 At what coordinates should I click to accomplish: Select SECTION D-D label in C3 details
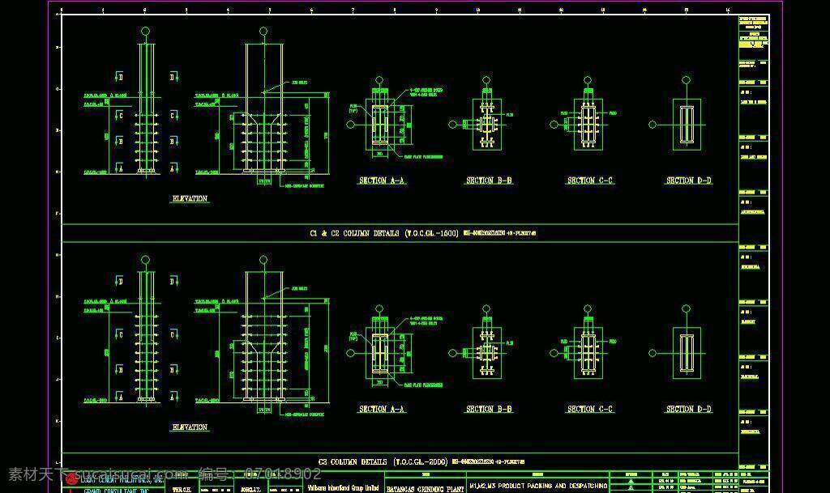689,409
